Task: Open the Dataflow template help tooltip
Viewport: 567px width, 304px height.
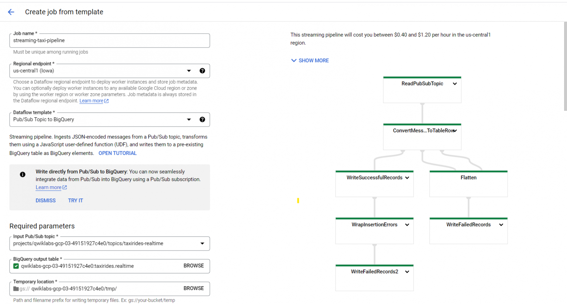Action: [202, 119]
